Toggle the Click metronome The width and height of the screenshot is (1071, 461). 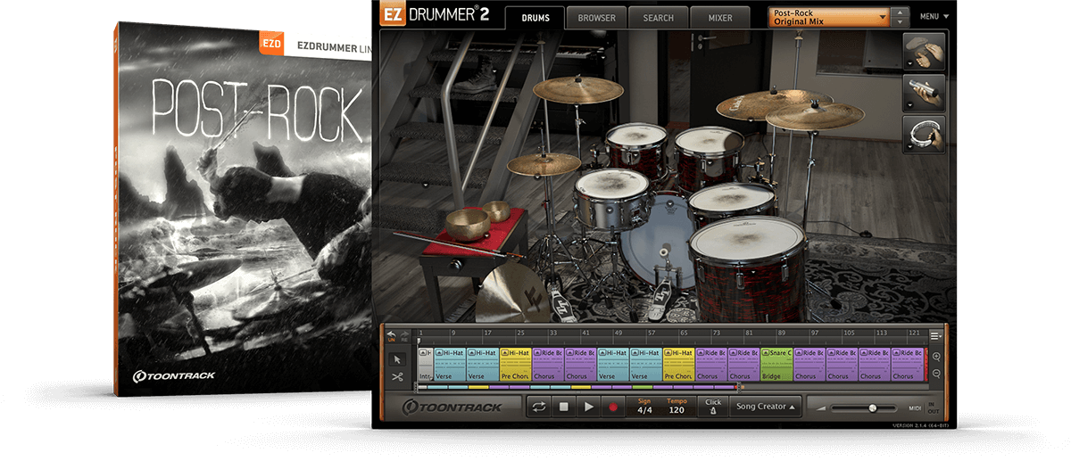pos(712,407)
